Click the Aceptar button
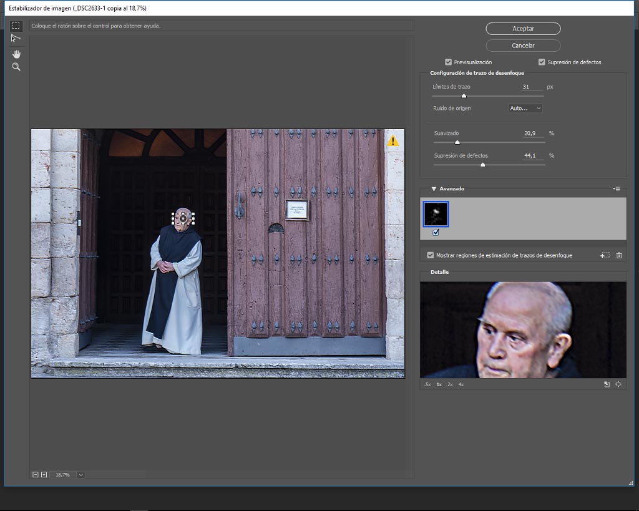 (524, 29)
